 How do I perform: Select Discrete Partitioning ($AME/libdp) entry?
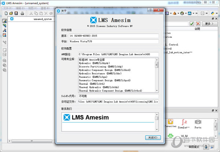(x=101, y=66)
